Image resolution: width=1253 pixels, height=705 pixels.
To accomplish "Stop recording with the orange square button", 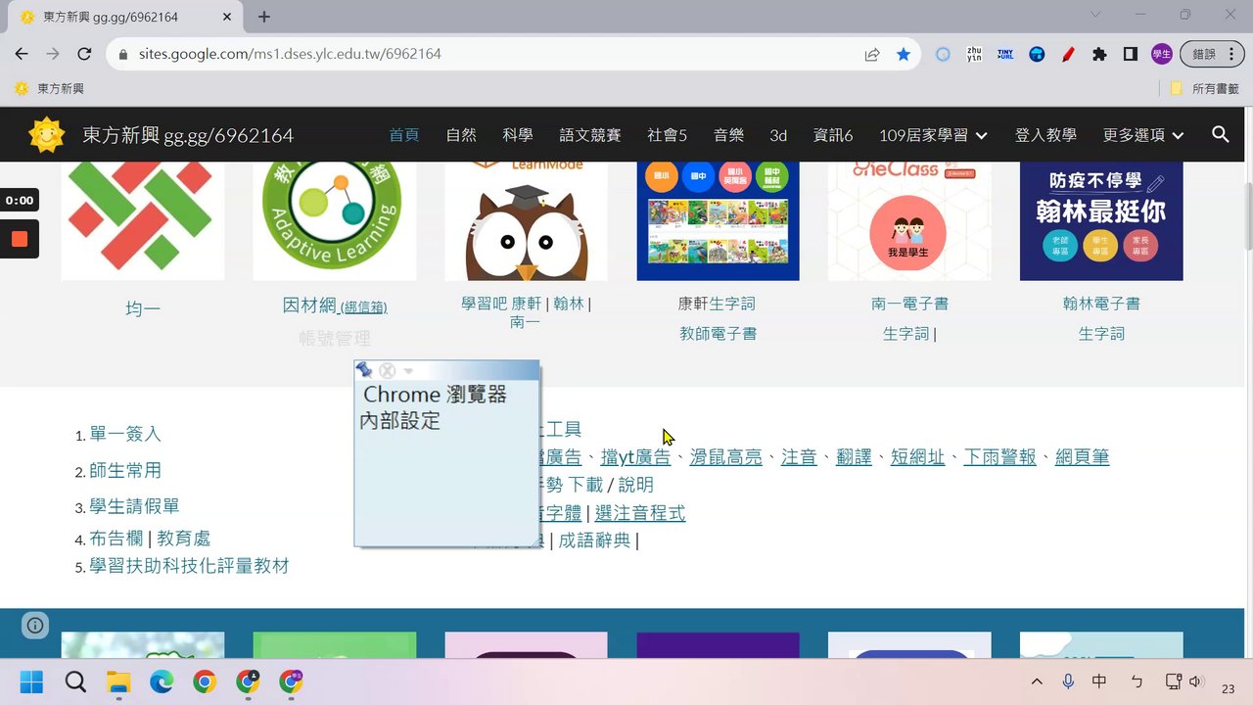I will pyautogui.click(x=20, y=239).
